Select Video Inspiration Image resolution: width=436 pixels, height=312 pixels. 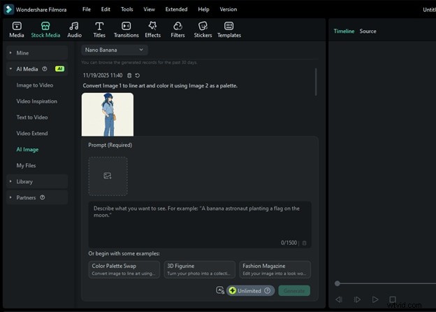pos(37,101)
